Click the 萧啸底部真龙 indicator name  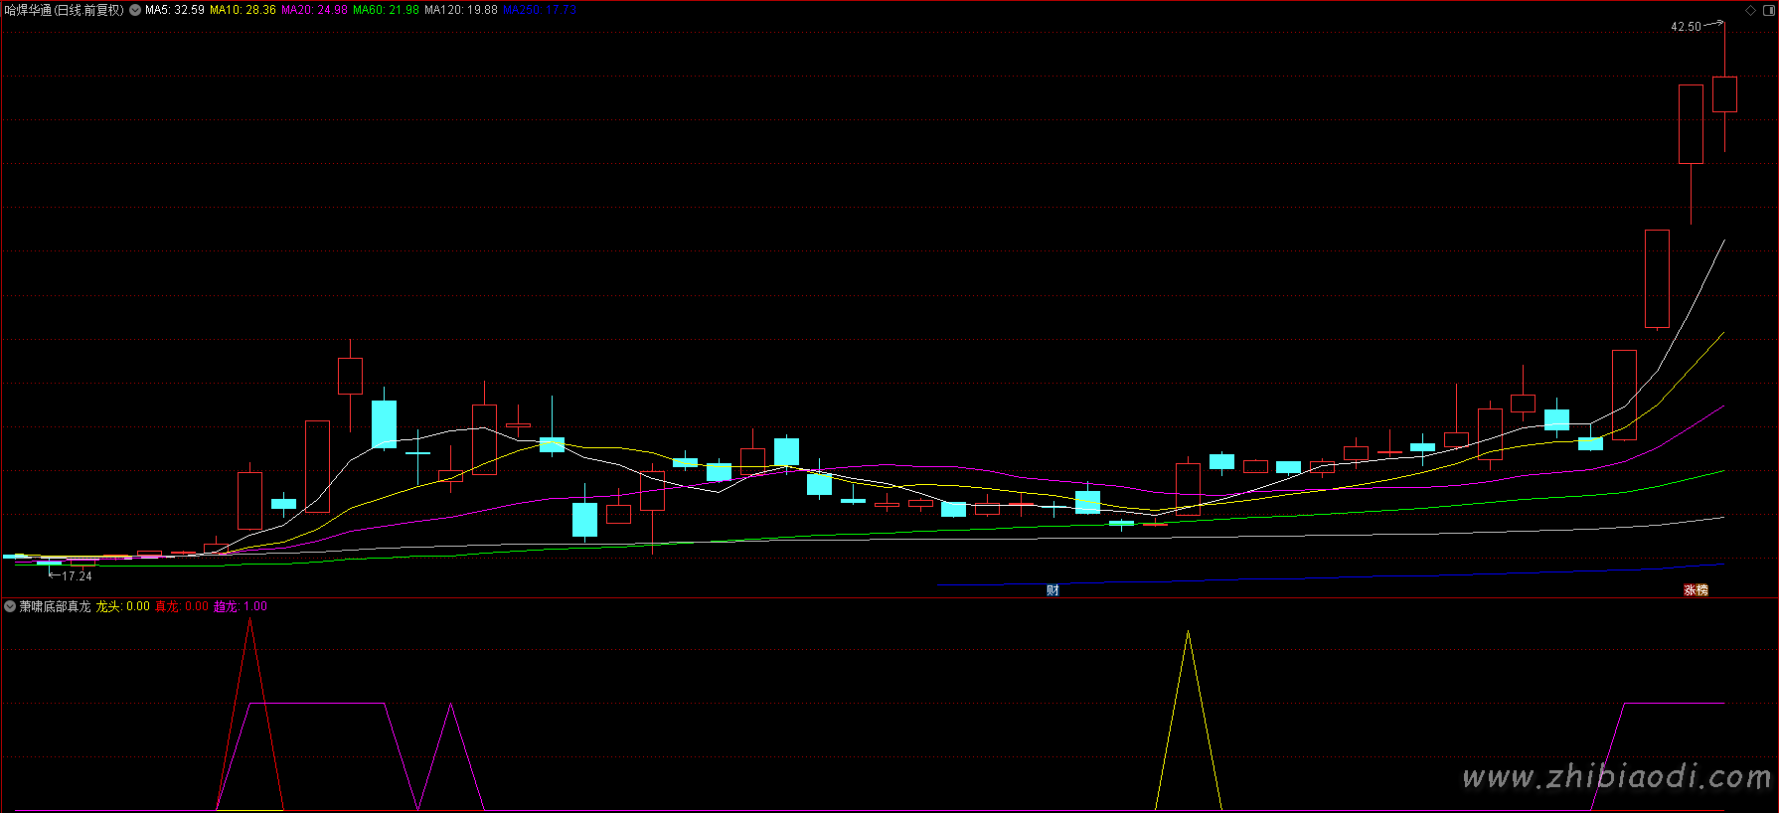point(55,606)
